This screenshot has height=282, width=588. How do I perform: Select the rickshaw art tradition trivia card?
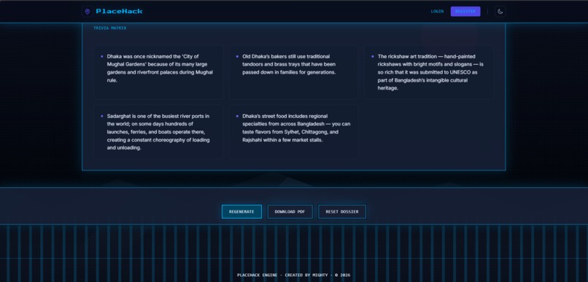pyautogui.click(x=429, y=72)
